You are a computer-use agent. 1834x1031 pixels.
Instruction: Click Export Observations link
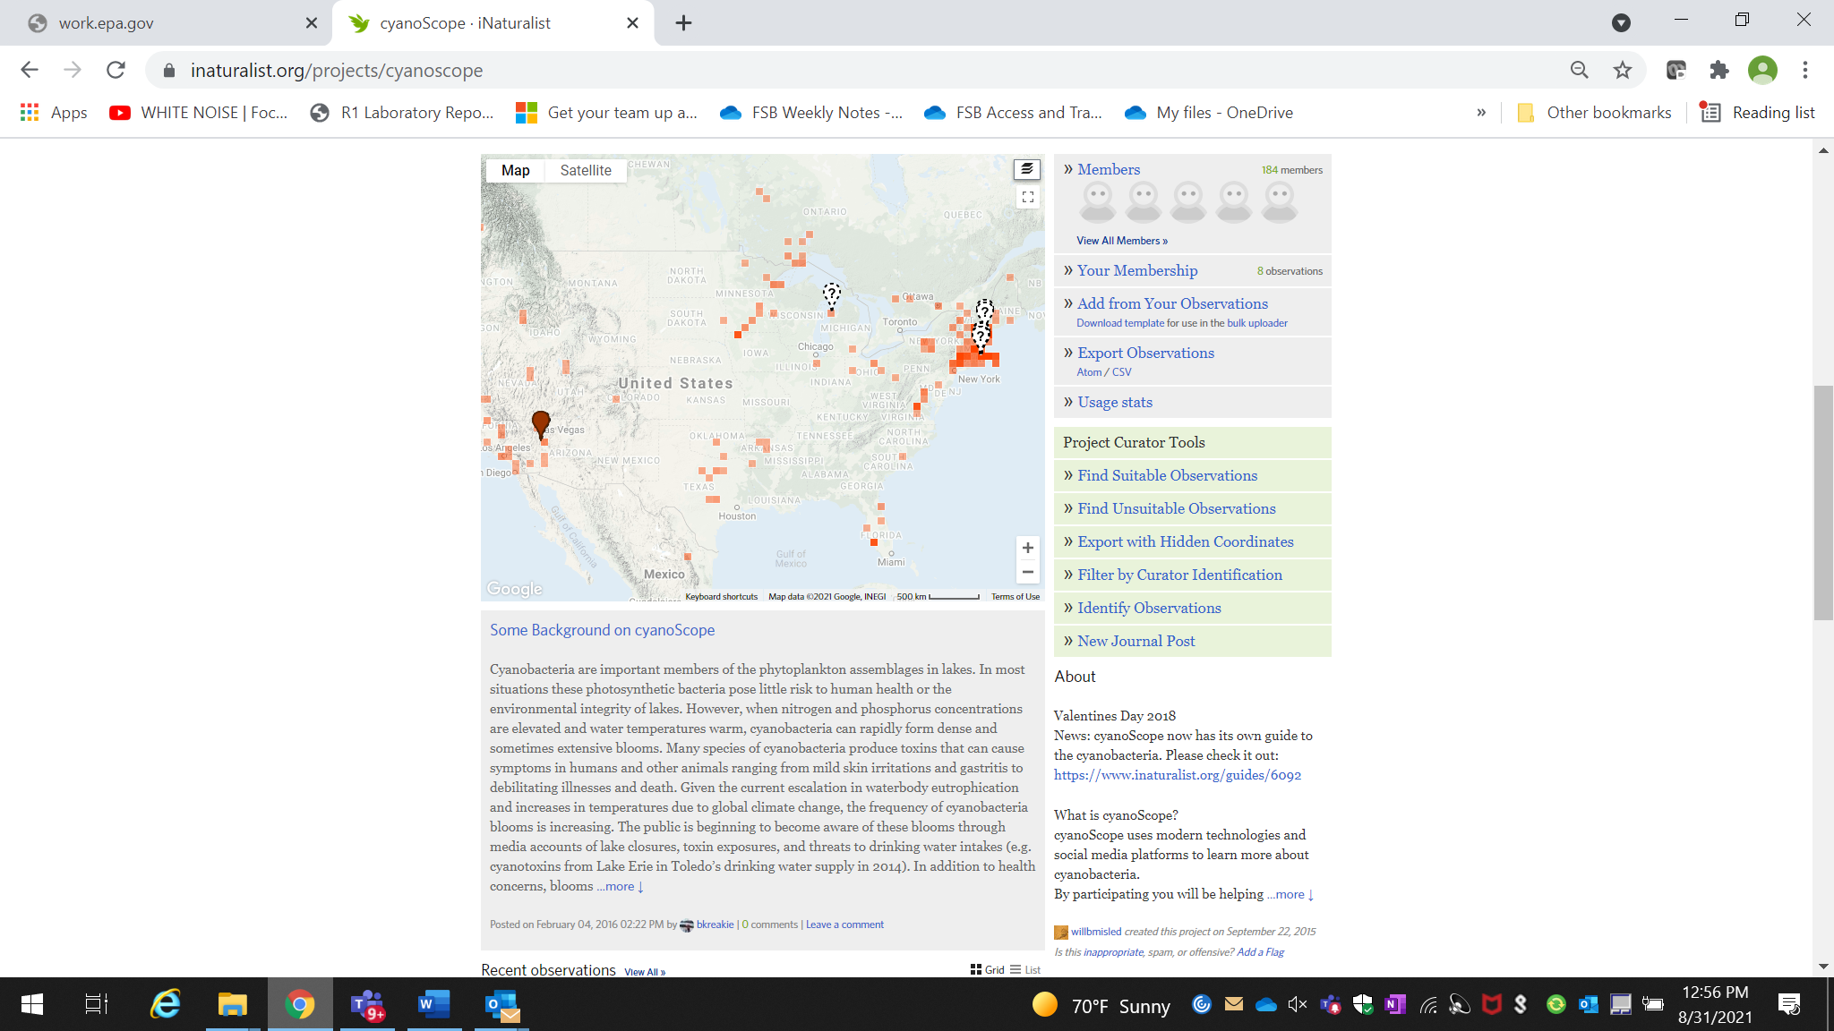(x=1145, y=353)
